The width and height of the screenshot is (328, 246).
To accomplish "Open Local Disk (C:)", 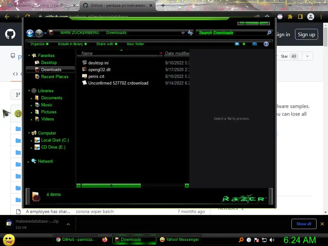I will pyautogui.click(x=55, y=140).
